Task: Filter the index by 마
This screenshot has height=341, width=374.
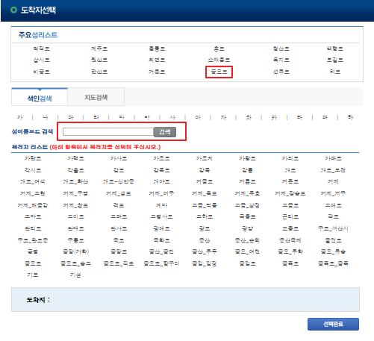Action: tap(122, 117)
